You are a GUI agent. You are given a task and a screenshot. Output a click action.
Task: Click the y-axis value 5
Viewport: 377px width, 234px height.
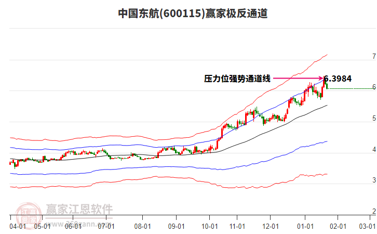pos(374,118)
